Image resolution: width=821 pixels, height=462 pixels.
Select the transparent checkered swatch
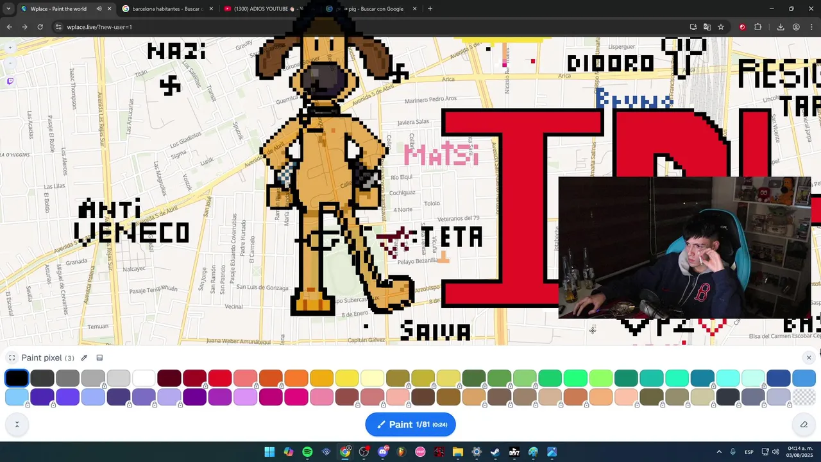[x=804, y=397]
